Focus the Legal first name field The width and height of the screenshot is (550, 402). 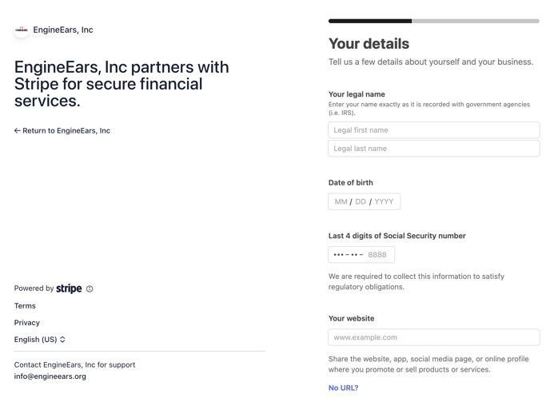point(433,130)
